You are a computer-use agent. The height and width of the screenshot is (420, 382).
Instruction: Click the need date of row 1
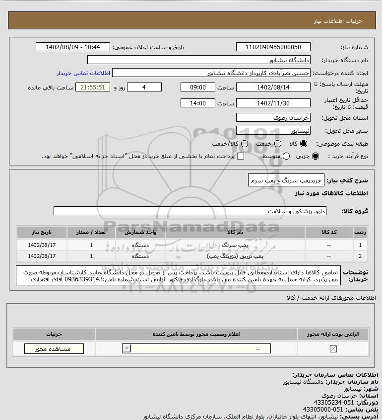[42, 245]
